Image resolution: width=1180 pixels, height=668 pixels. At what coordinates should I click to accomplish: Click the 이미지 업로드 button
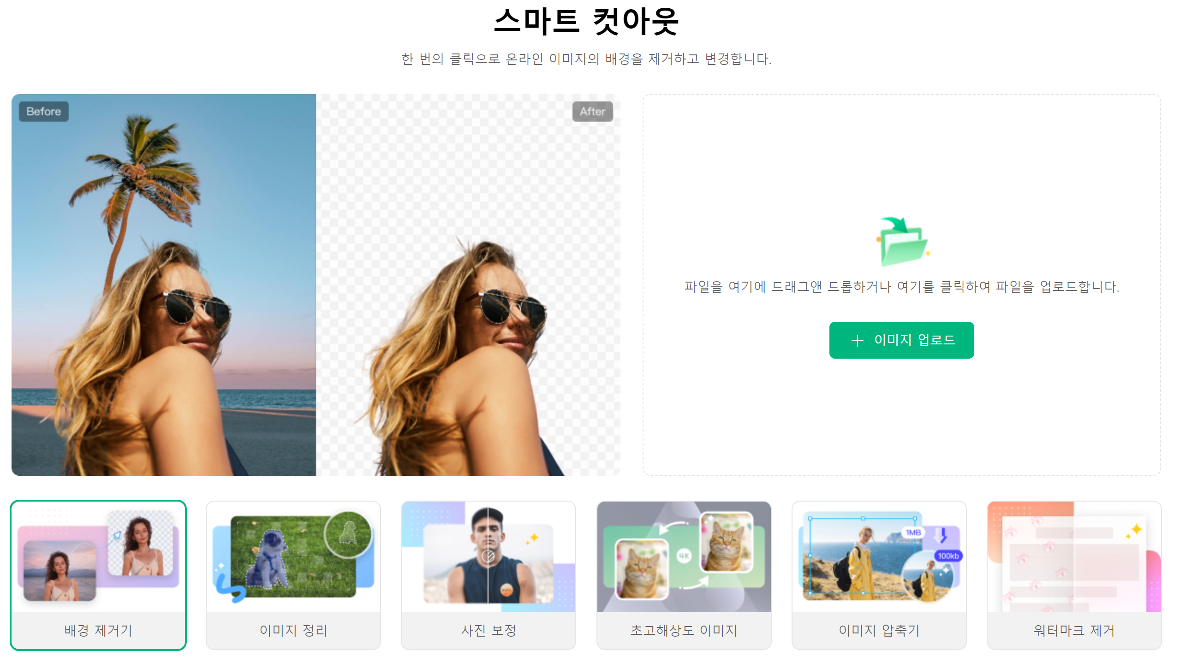point(901,340)
